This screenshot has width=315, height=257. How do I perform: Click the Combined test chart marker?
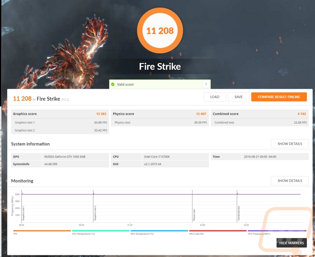(x=239, y=213)
